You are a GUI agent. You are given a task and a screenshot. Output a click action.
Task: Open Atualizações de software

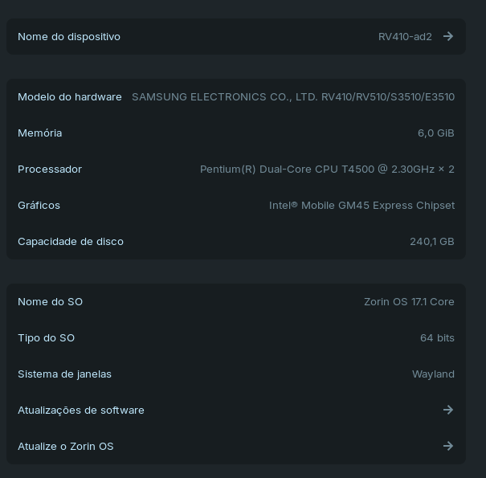[81, 410]
